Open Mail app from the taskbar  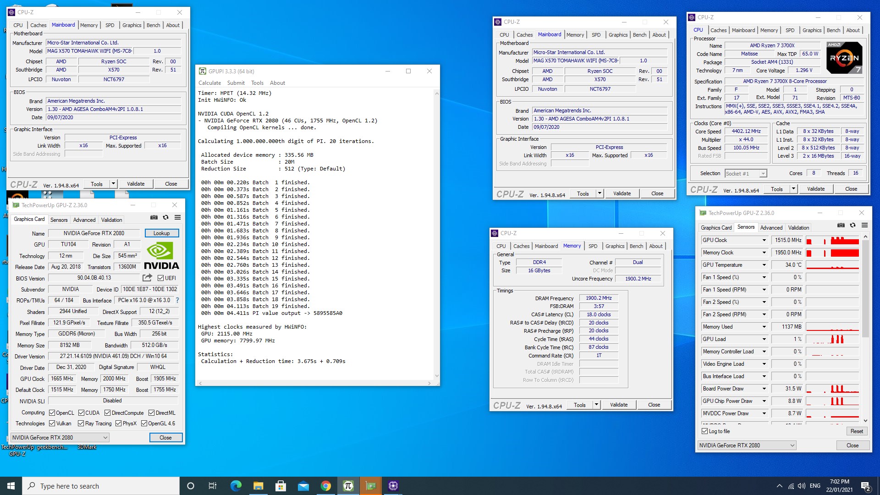pyautogui.click(x=303, y=486)
